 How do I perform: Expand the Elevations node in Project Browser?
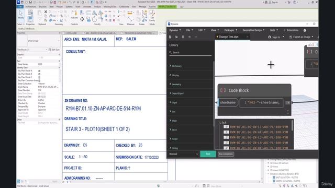pyautogui.click(x=269, y=174)
